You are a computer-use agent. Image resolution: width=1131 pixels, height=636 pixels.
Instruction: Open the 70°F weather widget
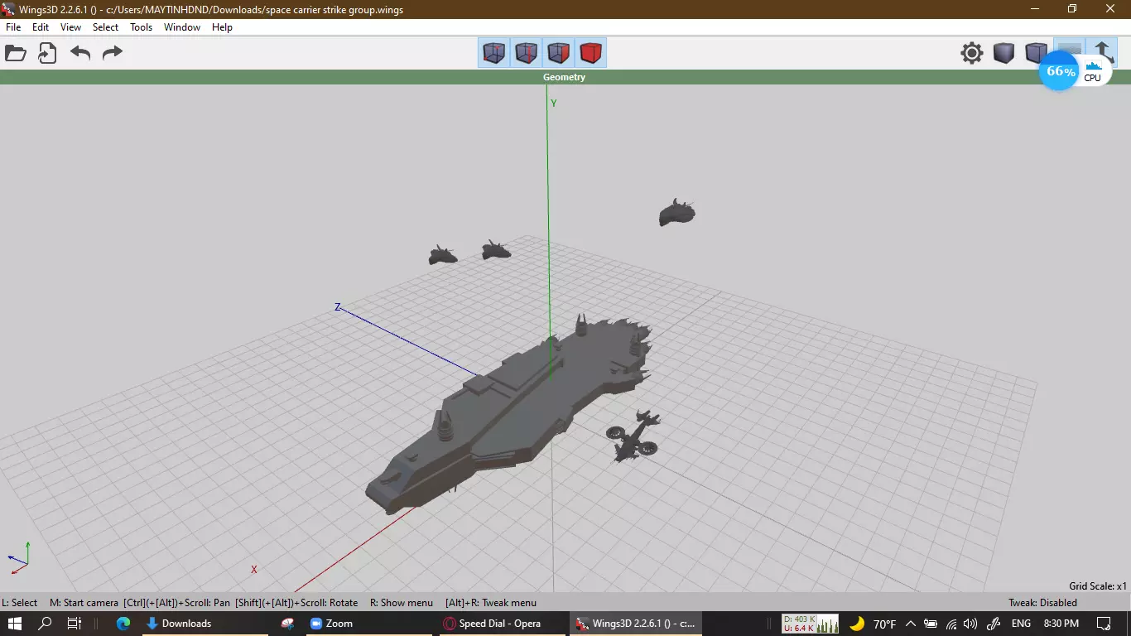click(x=873, y=624)
